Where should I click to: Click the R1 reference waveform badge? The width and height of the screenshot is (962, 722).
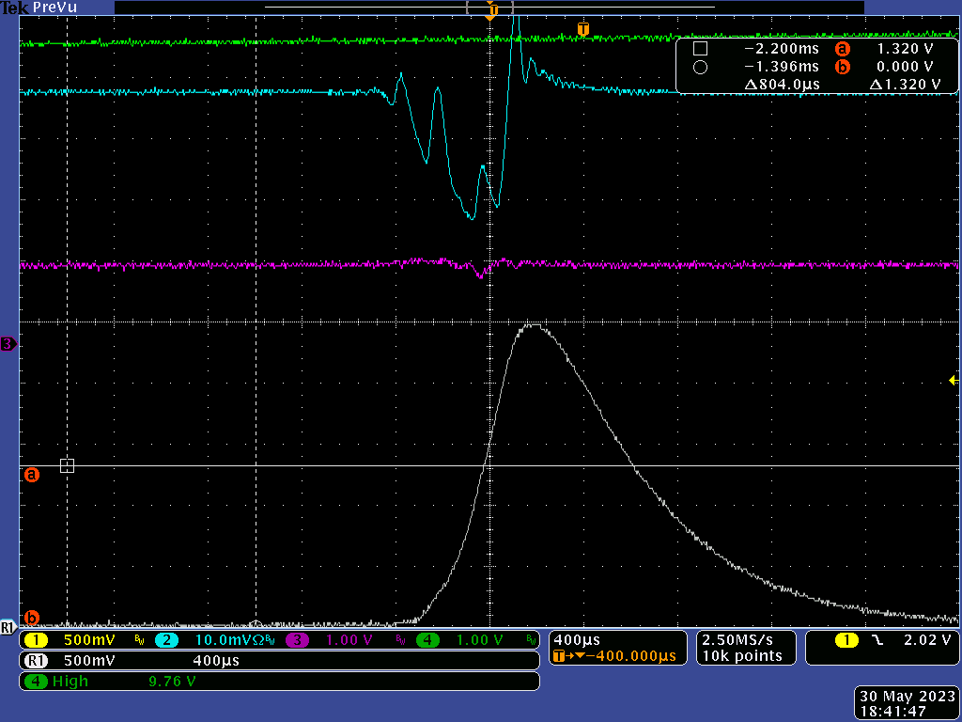(x=36, y=661)
